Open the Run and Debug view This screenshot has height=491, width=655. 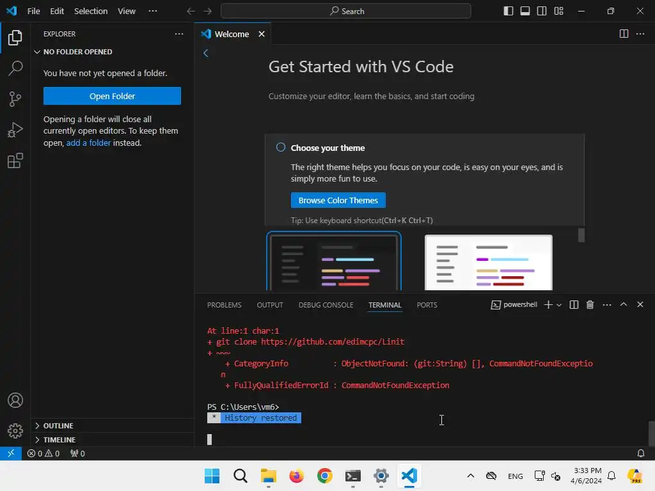(15, 130)
